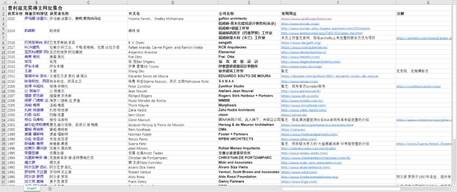Viewport: 457px width, 192px height.
Task: Select column A header
Action: pyautogui.click(x=15, y=3)
